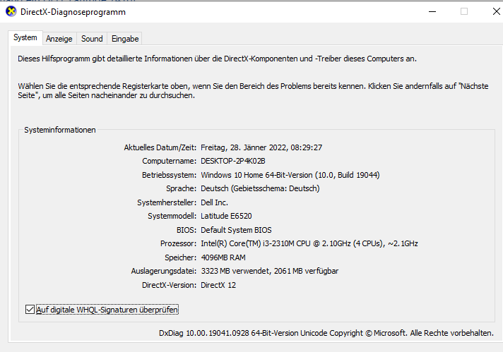Minimize the DirectX-Diagnoseprogramm window
This screenshot has height=352, width=503.
(x=432, y=11)
